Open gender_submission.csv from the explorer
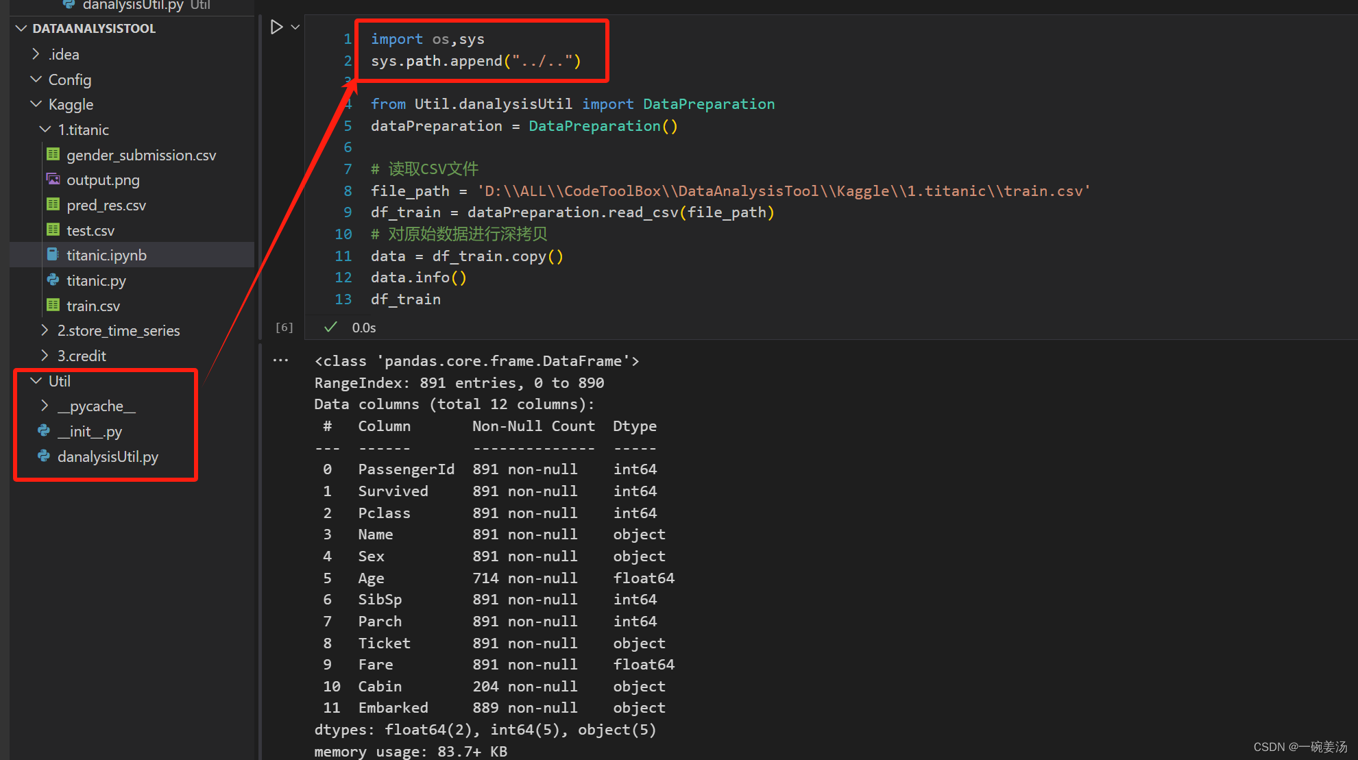 pyautogui.click(x=141, y=155)
